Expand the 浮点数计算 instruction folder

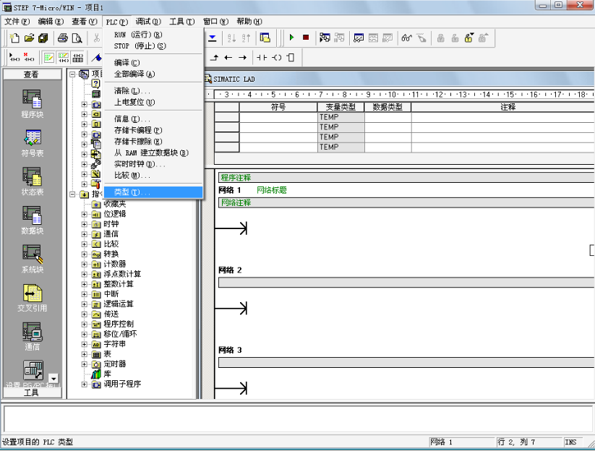click(85, 274)
